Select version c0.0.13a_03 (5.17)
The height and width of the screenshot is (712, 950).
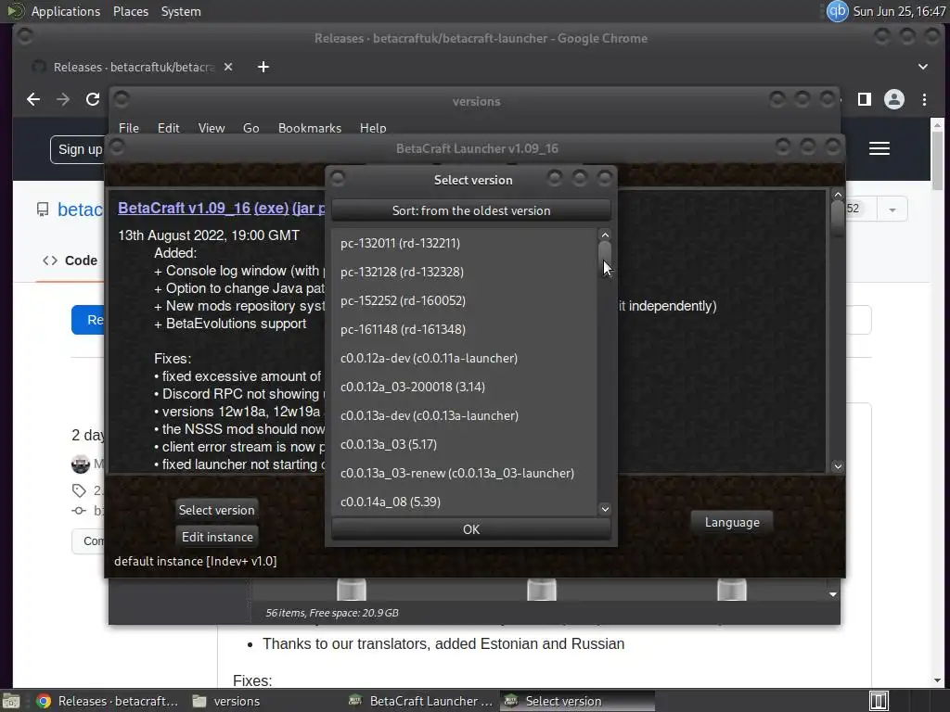click(464, 444)
